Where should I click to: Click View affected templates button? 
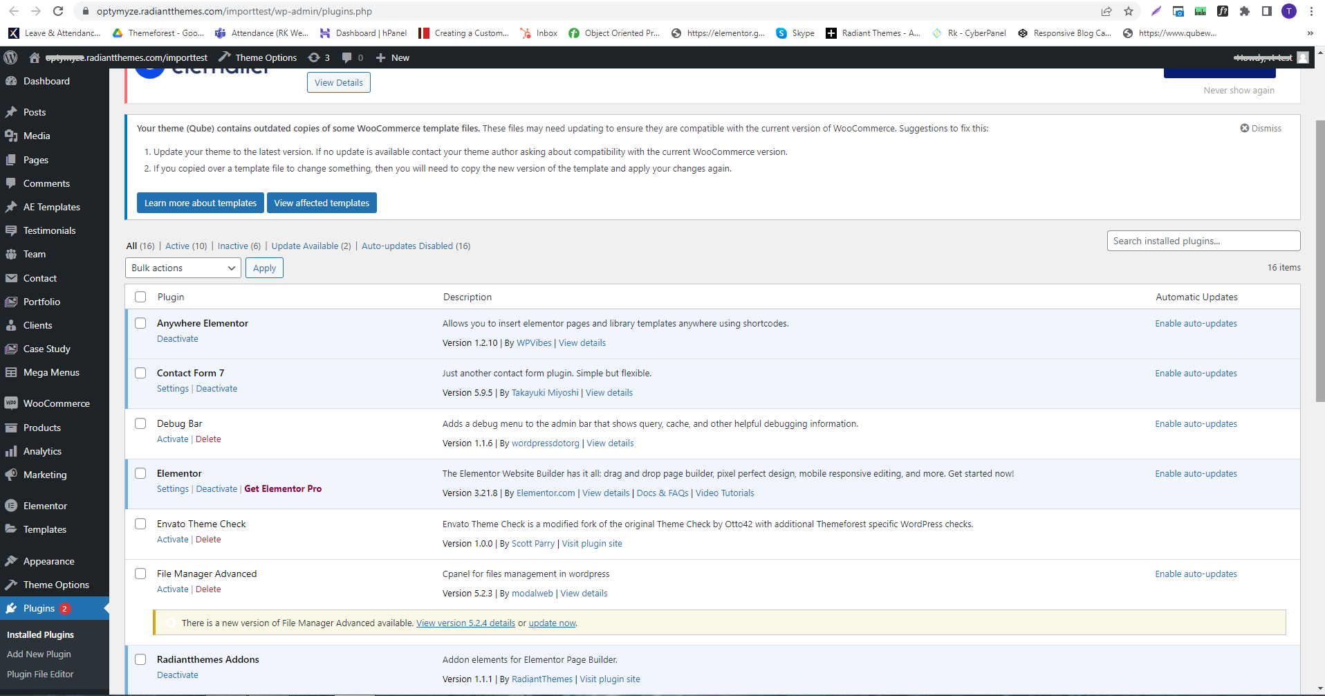tap(322, 203)
